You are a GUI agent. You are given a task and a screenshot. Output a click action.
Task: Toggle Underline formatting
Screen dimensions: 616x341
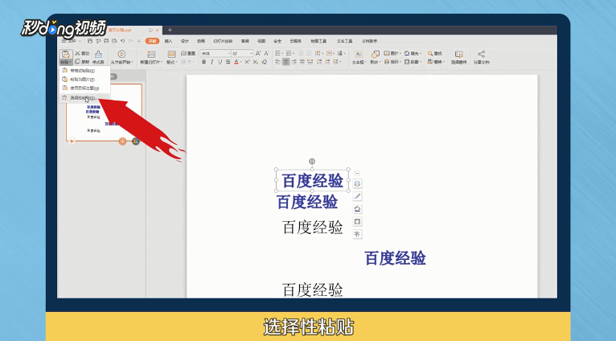[x=220, y=62]
